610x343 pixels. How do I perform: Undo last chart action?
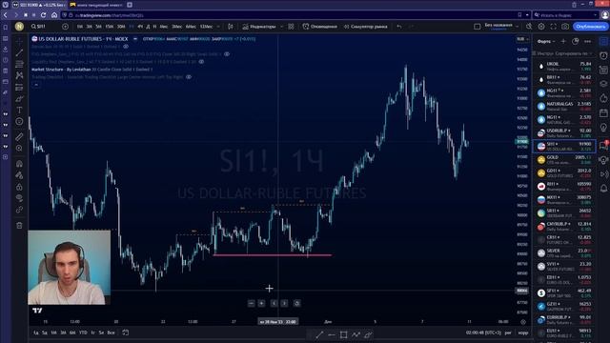(x=399, y=27)
